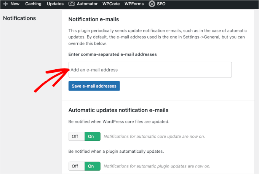
Task: Click the Automator robot icon
Action: 72,4
